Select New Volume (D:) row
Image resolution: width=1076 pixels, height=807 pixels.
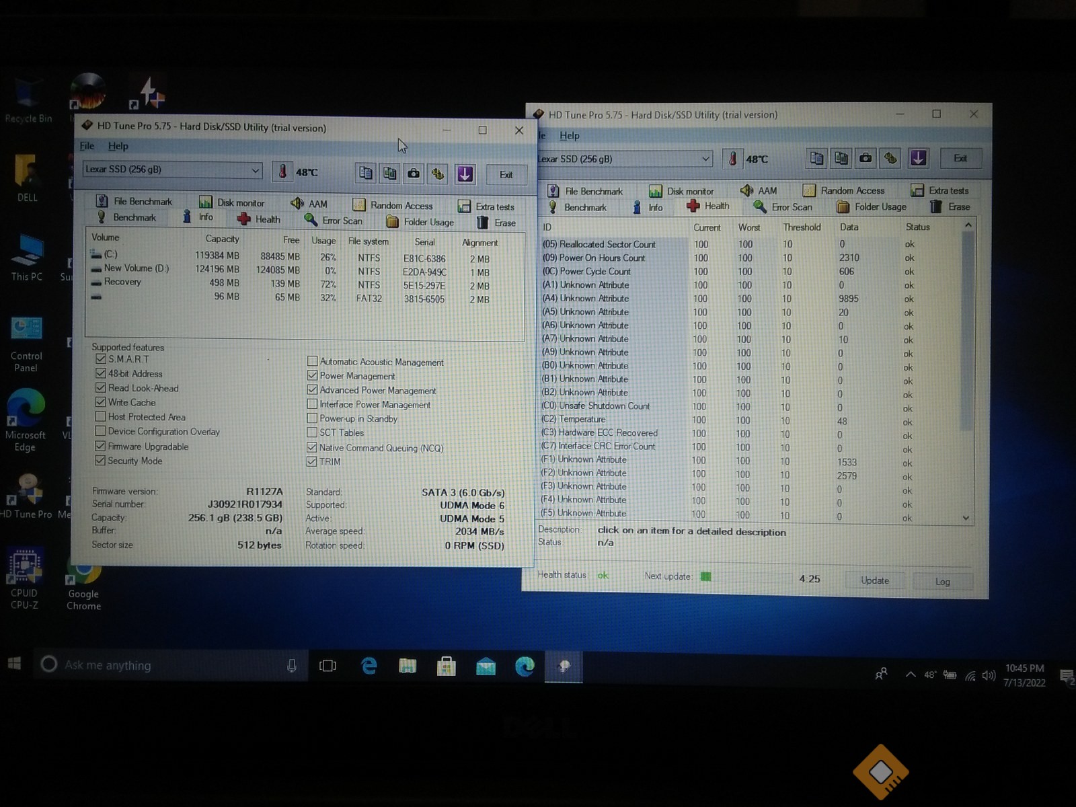coord(305,269)
